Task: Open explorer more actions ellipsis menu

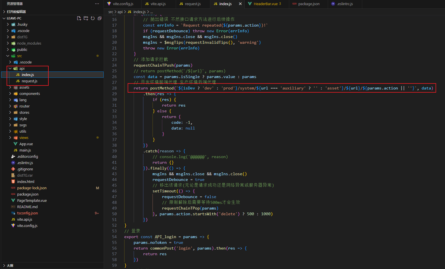Action: [97, 4]
